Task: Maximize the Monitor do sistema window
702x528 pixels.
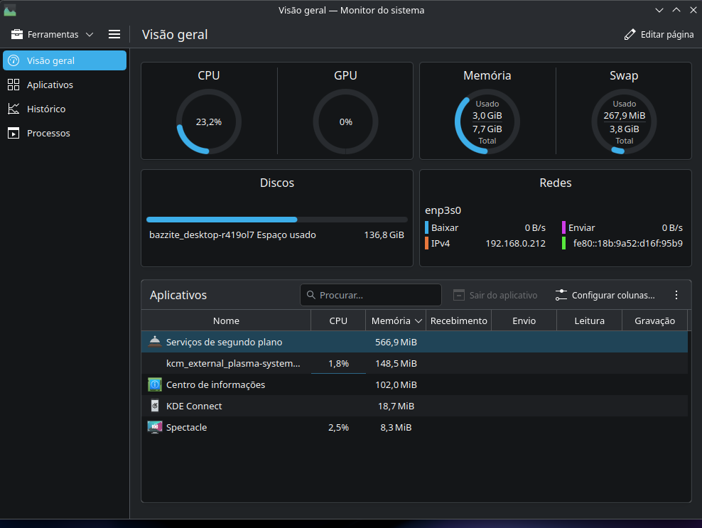Action: pyautogui.click(x=676, y=10)
